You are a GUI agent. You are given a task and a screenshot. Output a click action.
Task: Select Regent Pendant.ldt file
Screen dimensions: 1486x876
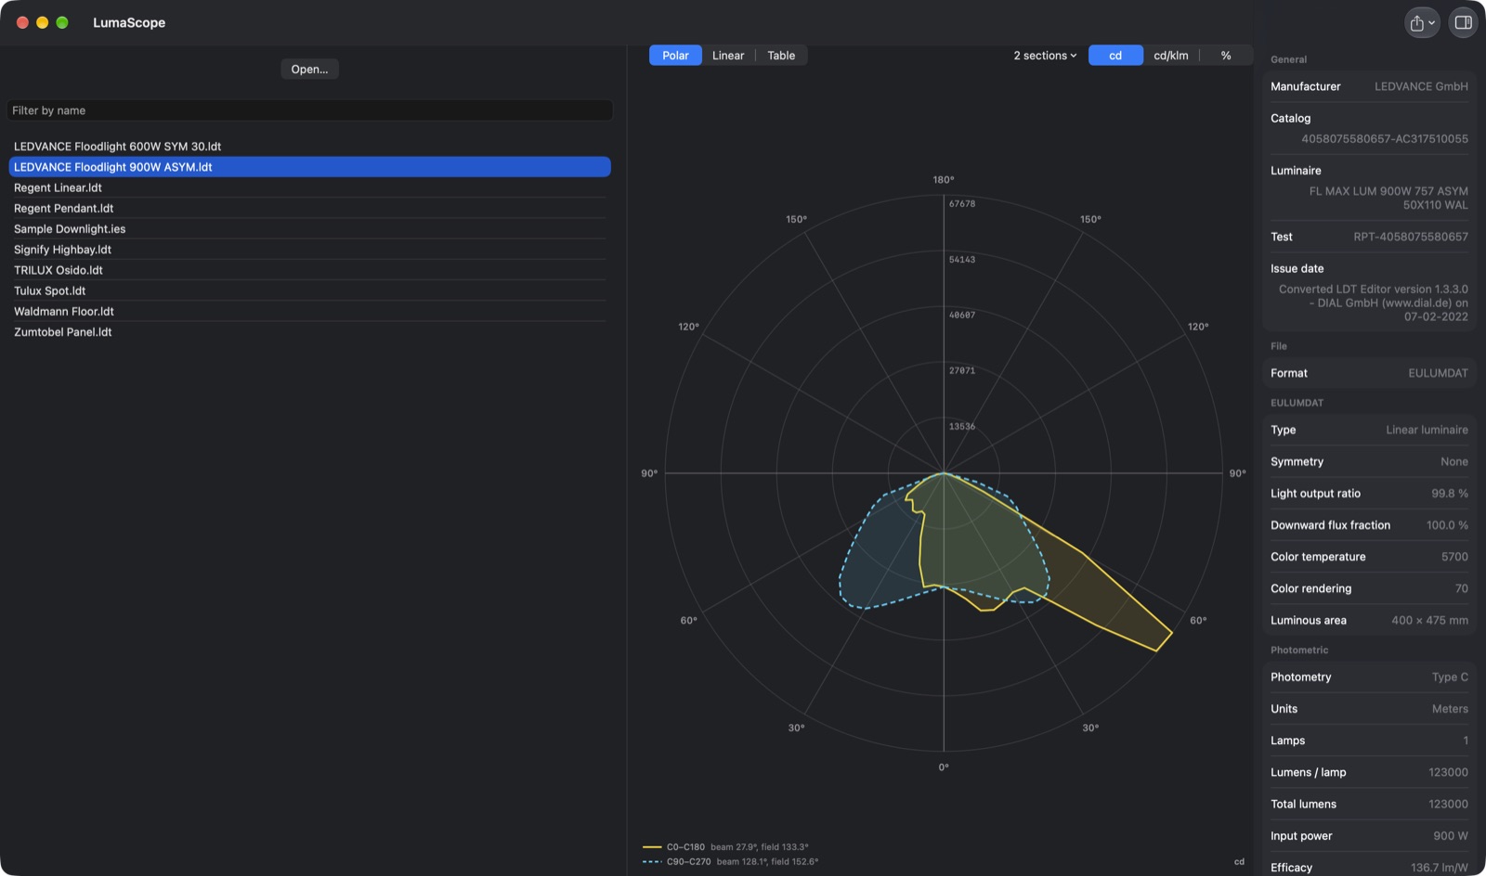[x=309, y=209]
